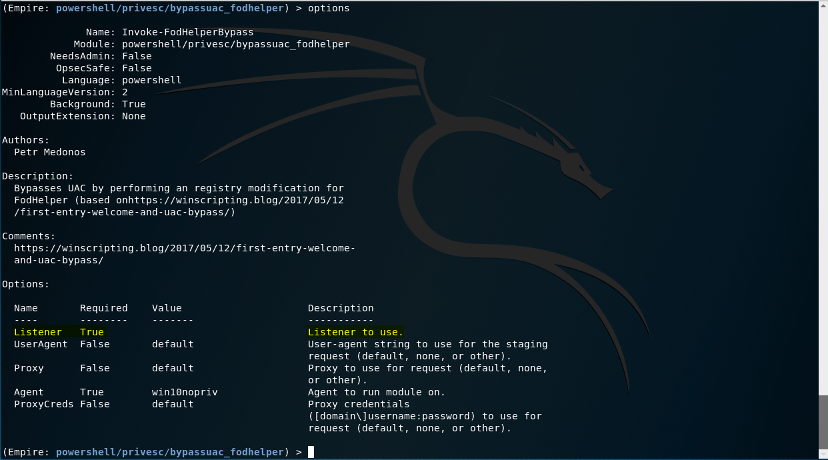Click the Required column header
This screenshot has height=460, width=828.
tap(103, 308)
